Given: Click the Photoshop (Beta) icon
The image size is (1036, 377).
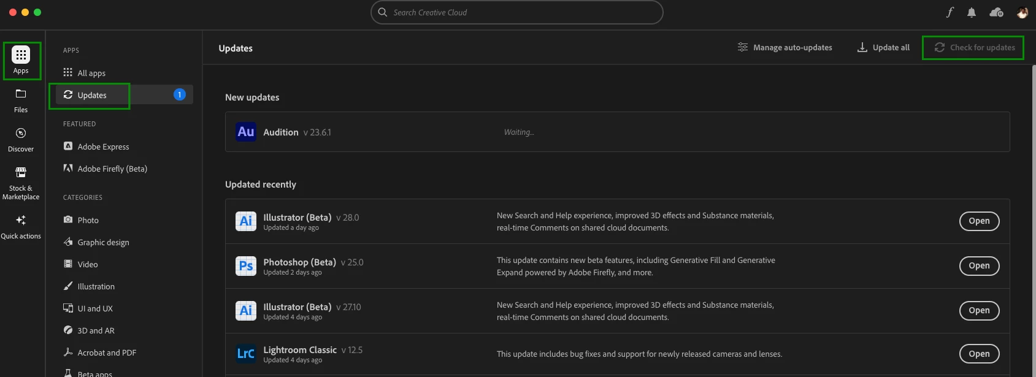Looking at the screenshot, I should pyautogui.click(x=246, y=266).
